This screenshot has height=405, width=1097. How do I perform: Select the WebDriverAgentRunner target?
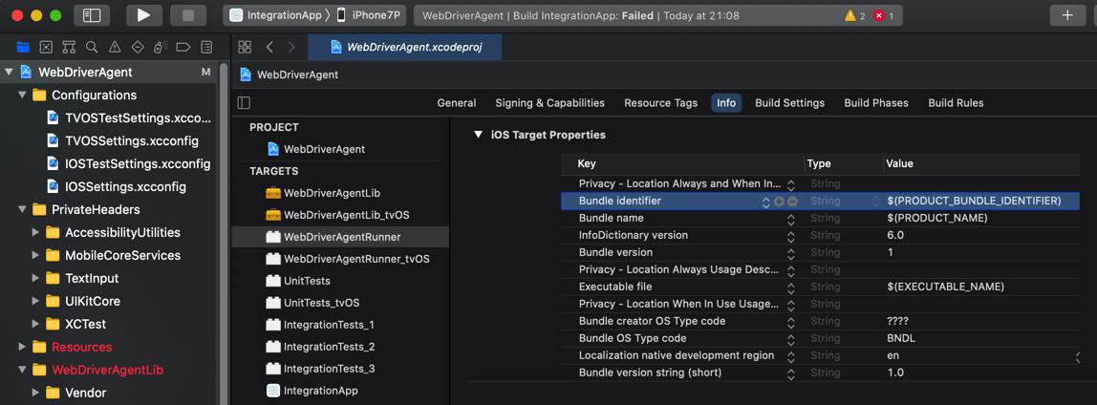click(x=339, y=237)
